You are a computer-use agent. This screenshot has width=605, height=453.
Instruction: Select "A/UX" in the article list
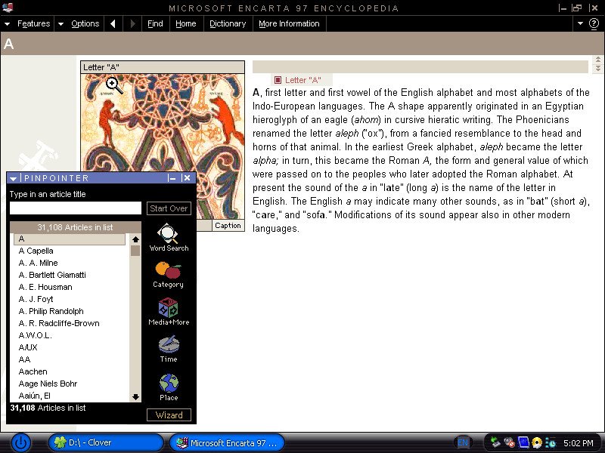[x=28, y=347]
